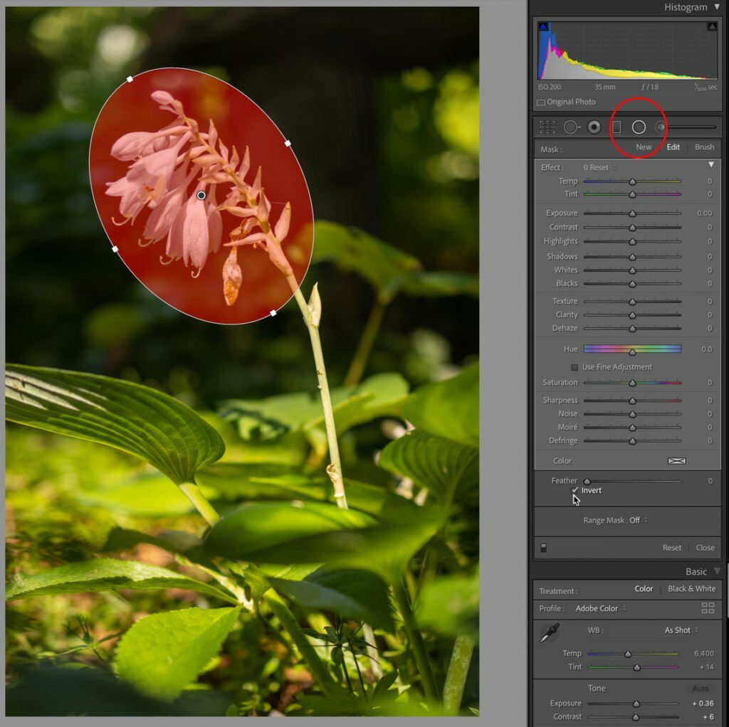Switch mask mode to Edit
The width and height of the screenshot is (729, 727).
673,147
